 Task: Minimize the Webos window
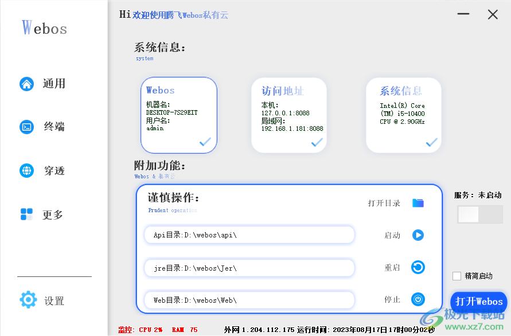tap(463, 14)
